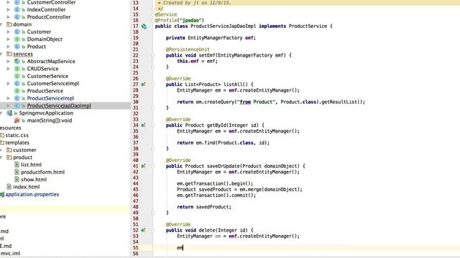Select main(String[]):void method node
This screenshot has height=258, width=460.
coord(50,120)
